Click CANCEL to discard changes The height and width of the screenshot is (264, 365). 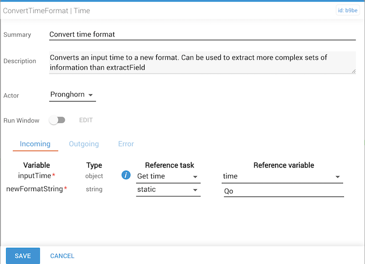point(62,256)
